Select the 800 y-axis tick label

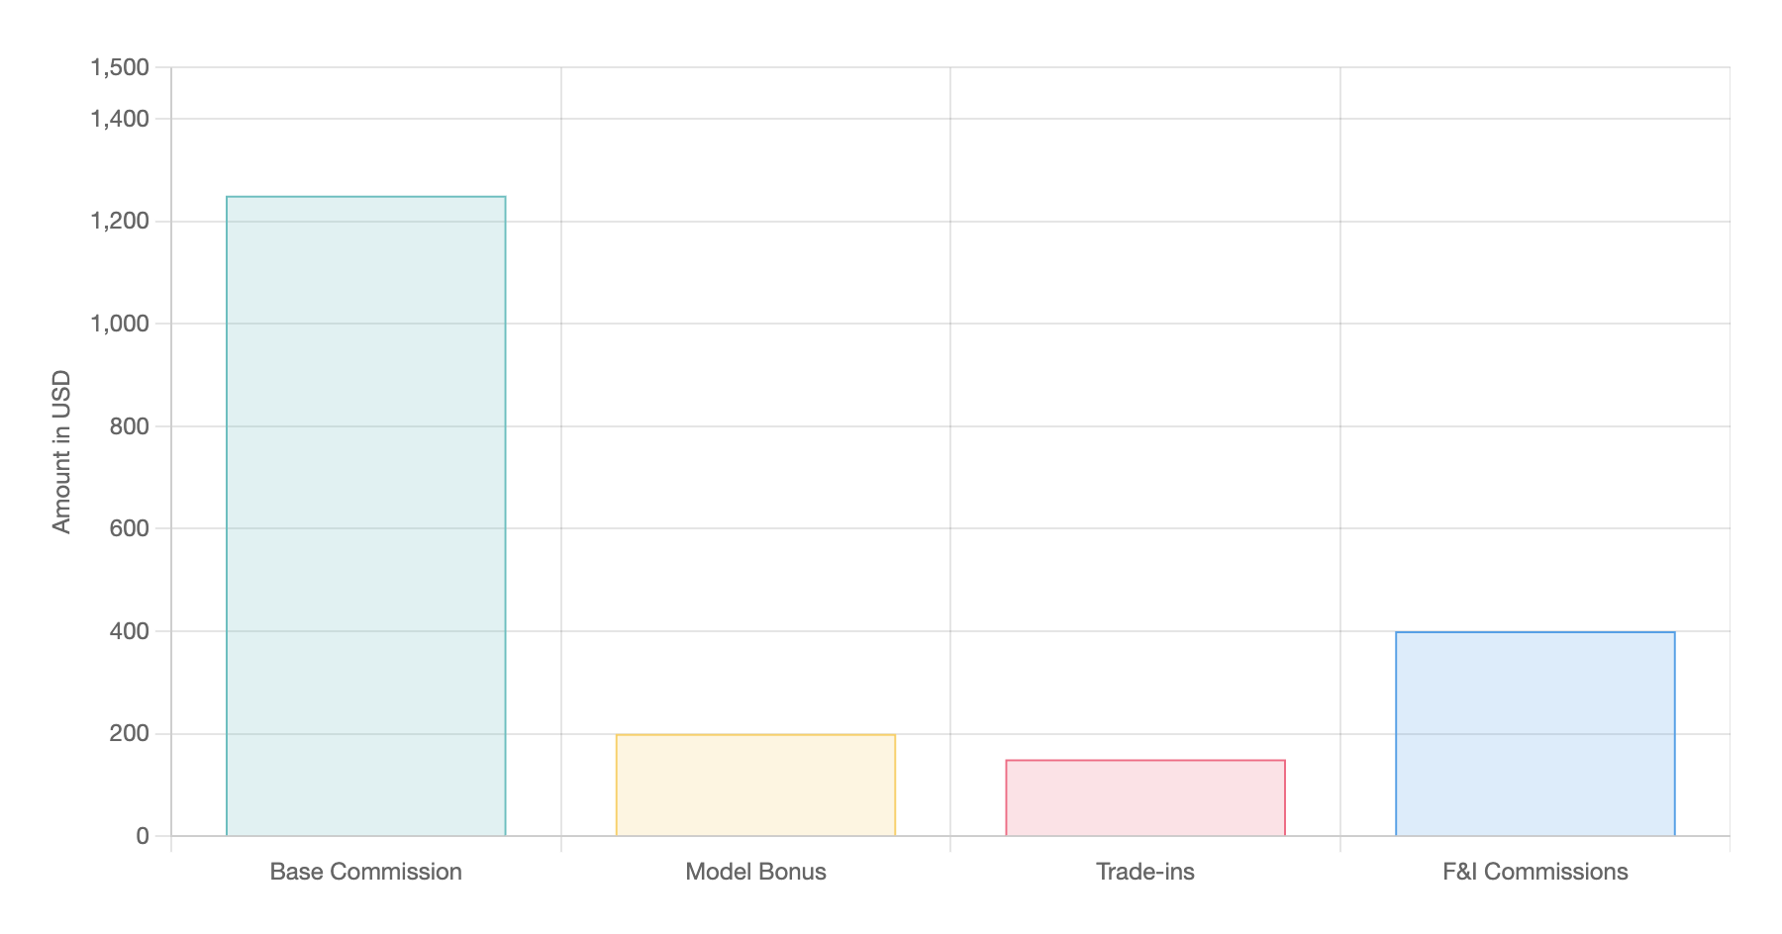pos(129,426)
